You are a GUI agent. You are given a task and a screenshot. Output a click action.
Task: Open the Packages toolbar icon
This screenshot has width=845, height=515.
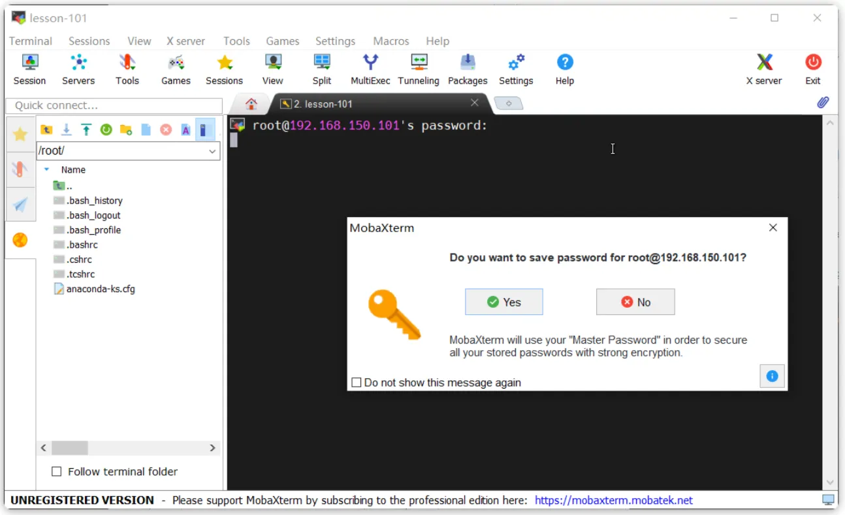(x=468, y=70)
